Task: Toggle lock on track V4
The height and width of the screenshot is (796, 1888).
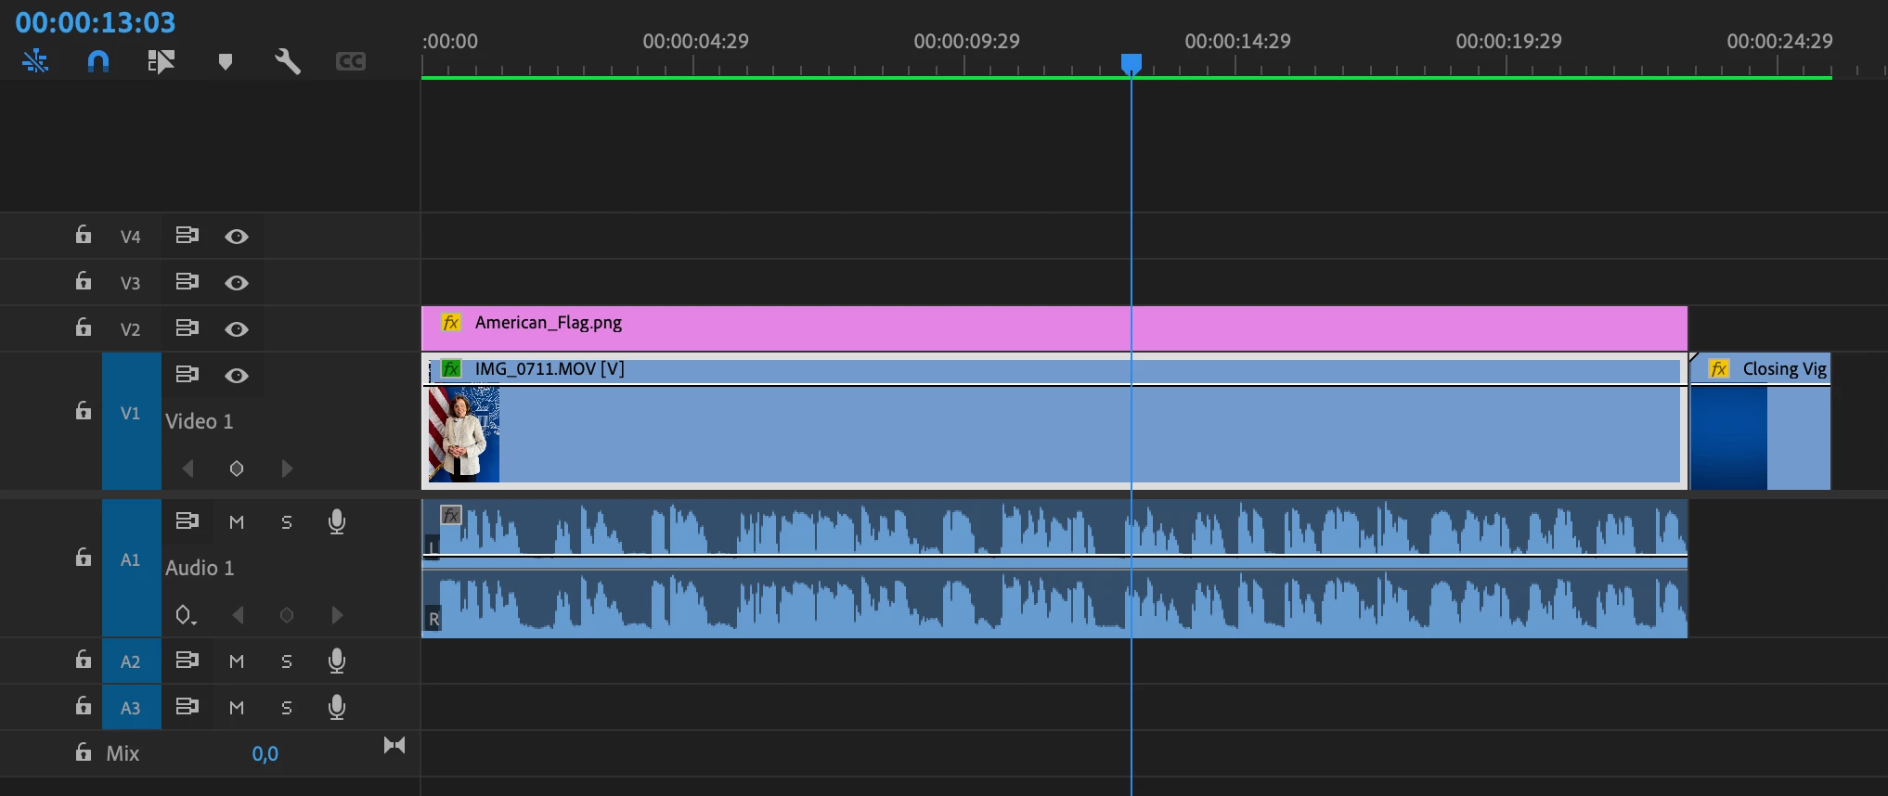Action: (x=84, y=235)
